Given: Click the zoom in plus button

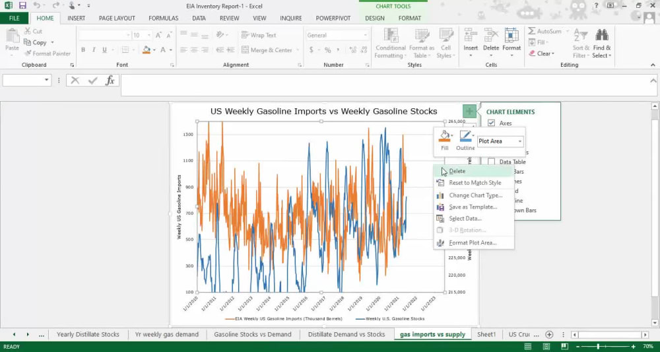Looking at the screenshot, I should click(633, 346).
